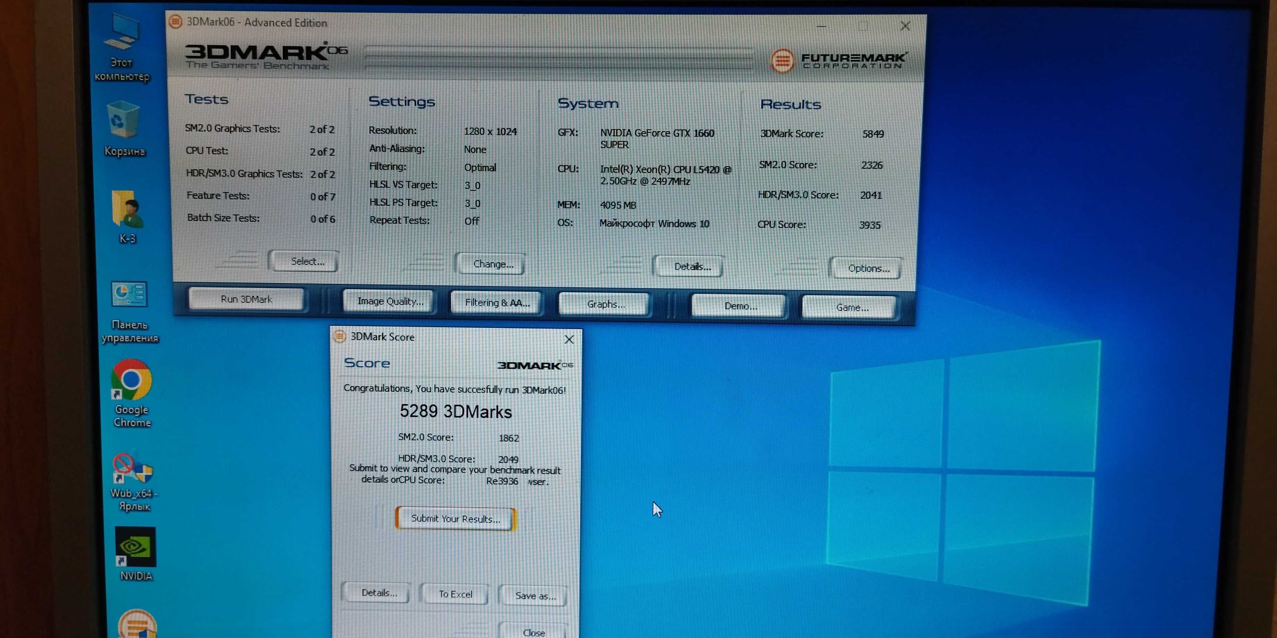Close the 3DMark Score dialog with X
The width and height of the screenshot is (1277, 638).
click(x=569, y=339)
